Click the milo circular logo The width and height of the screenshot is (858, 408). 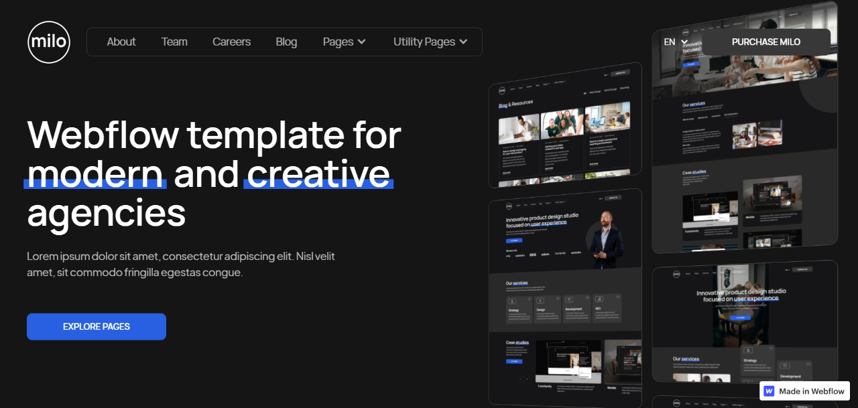(x=48, y=42)
